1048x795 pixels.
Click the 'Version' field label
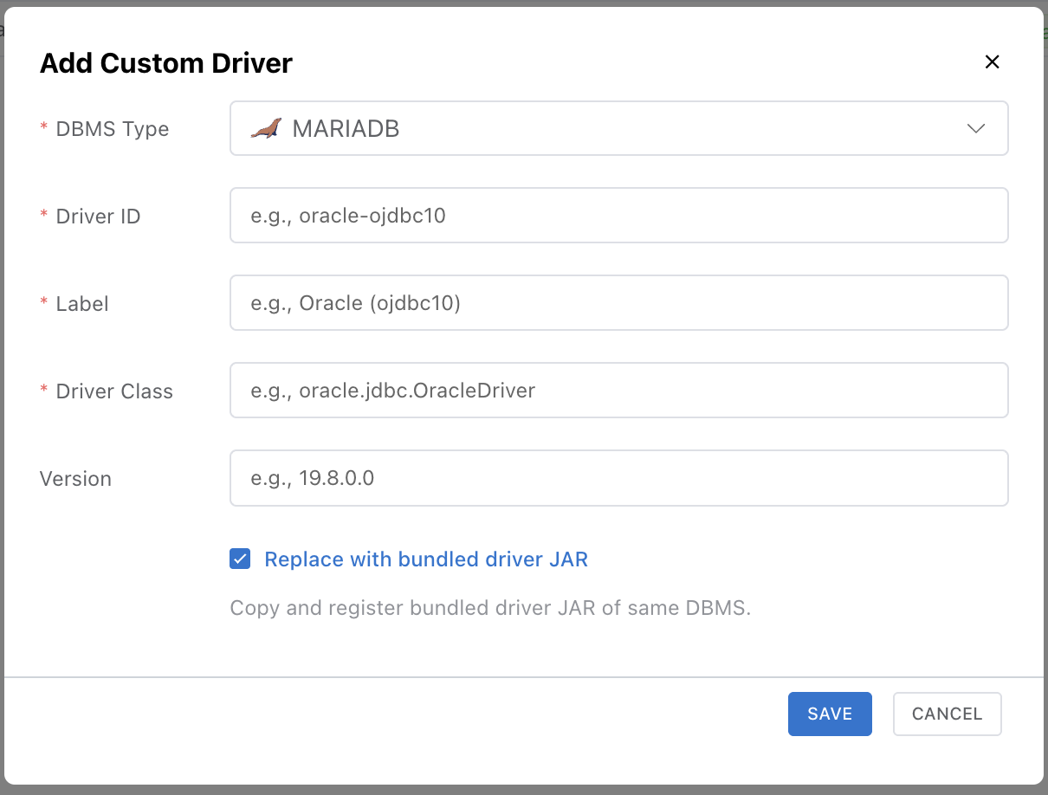[x=75, y=479]
